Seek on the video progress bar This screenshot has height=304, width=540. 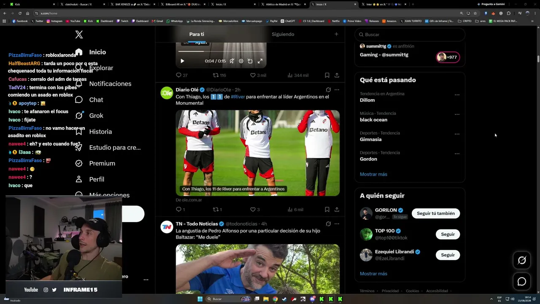(x=221, y=52)
